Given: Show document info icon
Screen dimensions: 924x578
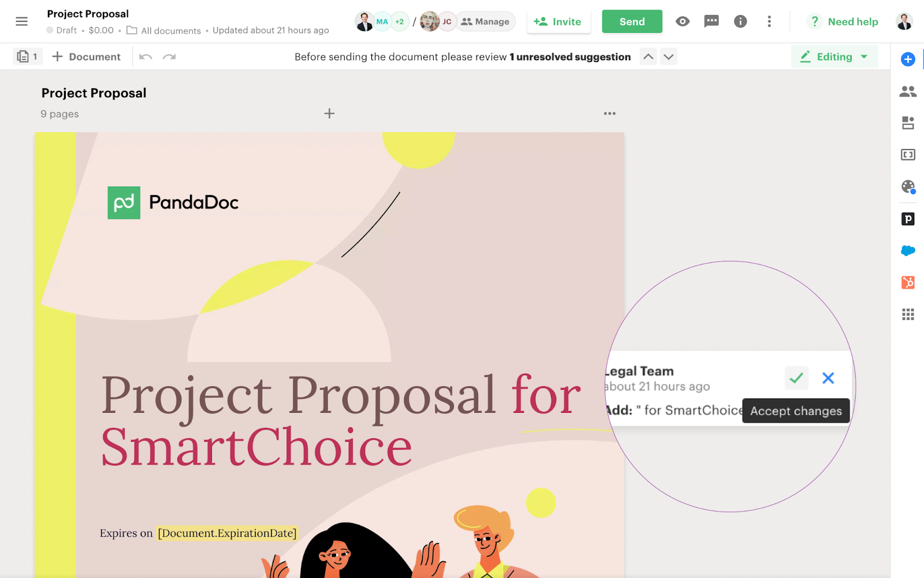Looking at the screenshot, I should (740, 21).
